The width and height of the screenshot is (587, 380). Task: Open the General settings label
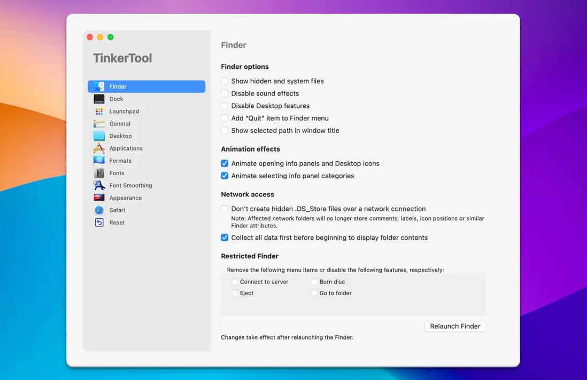[120, 123]
